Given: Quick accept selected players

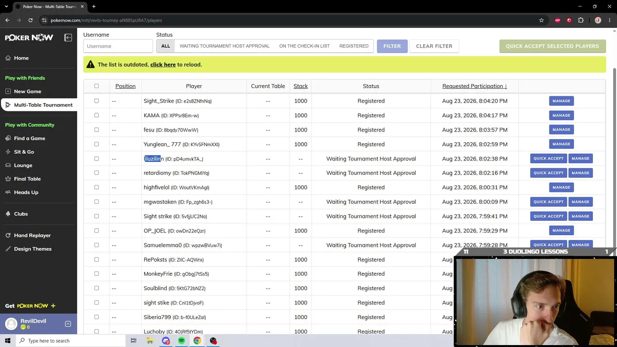Looking at the screenshot, I should click(552, 46).
